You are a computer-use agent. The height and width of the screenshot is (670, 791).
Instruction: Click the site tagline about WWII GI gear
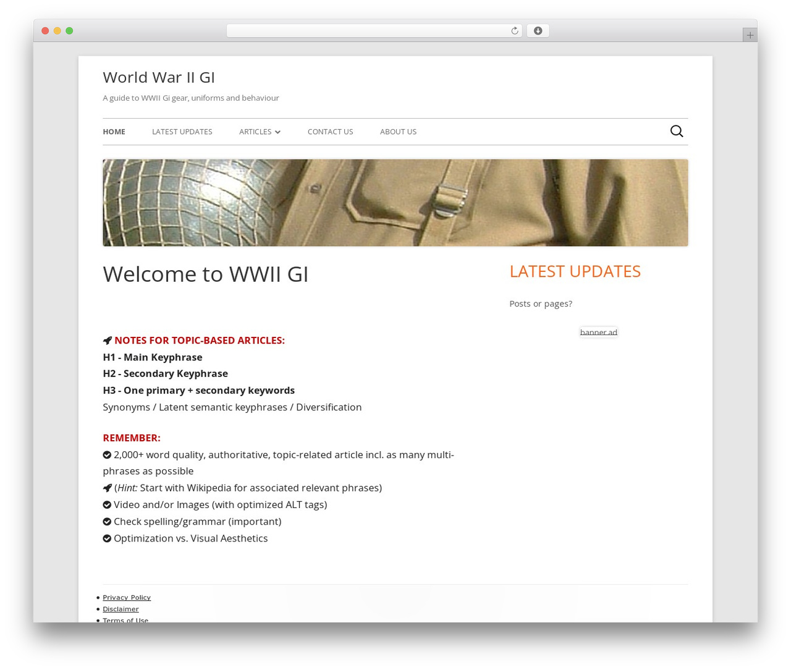tap(191, 98)
